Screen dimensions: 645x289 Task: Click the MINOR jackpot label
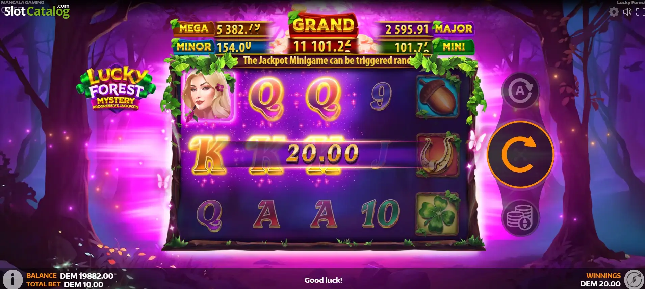194,47
